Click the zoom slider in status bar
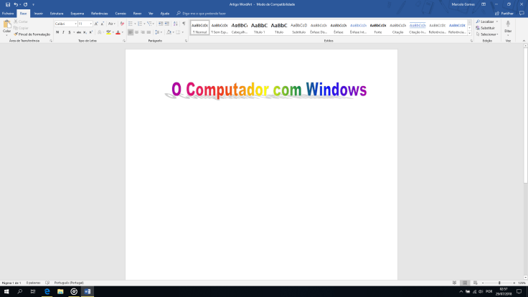The width and height of the screenshot is (528, 297). tap(499, 283)
